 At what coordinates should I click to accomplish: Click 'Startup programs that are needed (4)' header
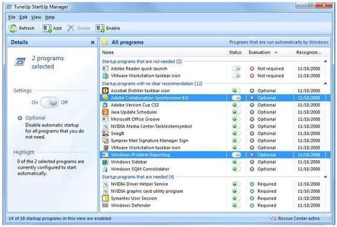(138, 177)
